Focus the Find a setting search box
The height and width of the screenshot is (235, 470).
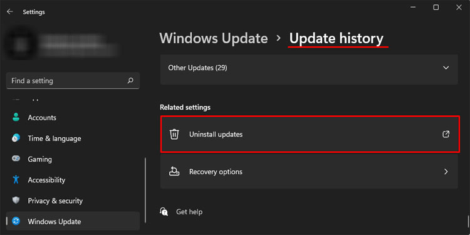click(x=73, y=81)
